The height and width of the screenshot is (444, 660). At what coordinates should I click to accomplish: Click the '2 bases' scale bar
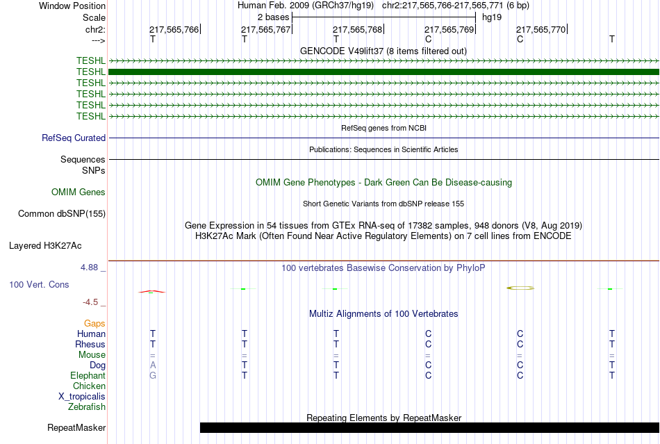pyautogui.click(x=383, y=17)
